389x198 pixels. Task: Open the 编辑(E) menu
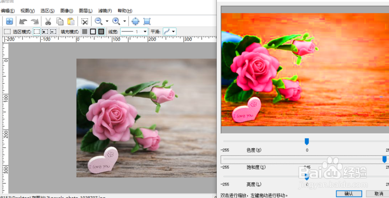(x=8, y=11)
